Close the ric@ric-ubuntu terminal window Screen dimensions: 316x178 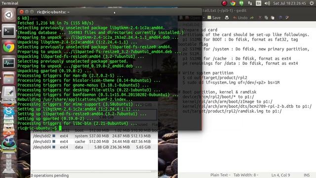(22, 12)
